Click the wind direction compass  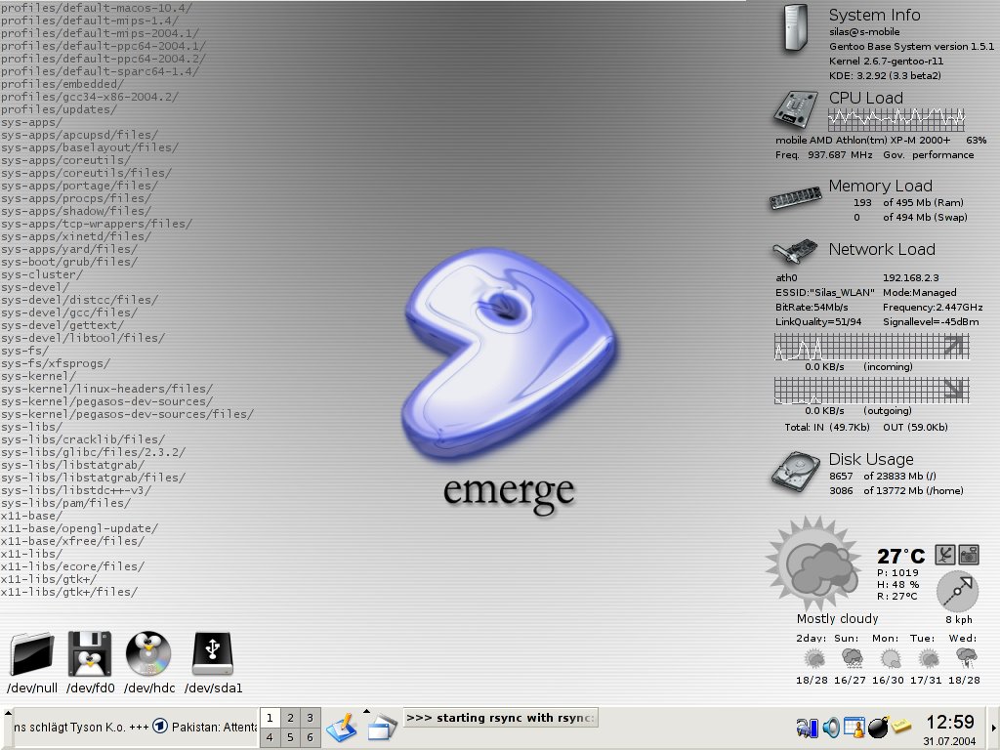point(957,591)
